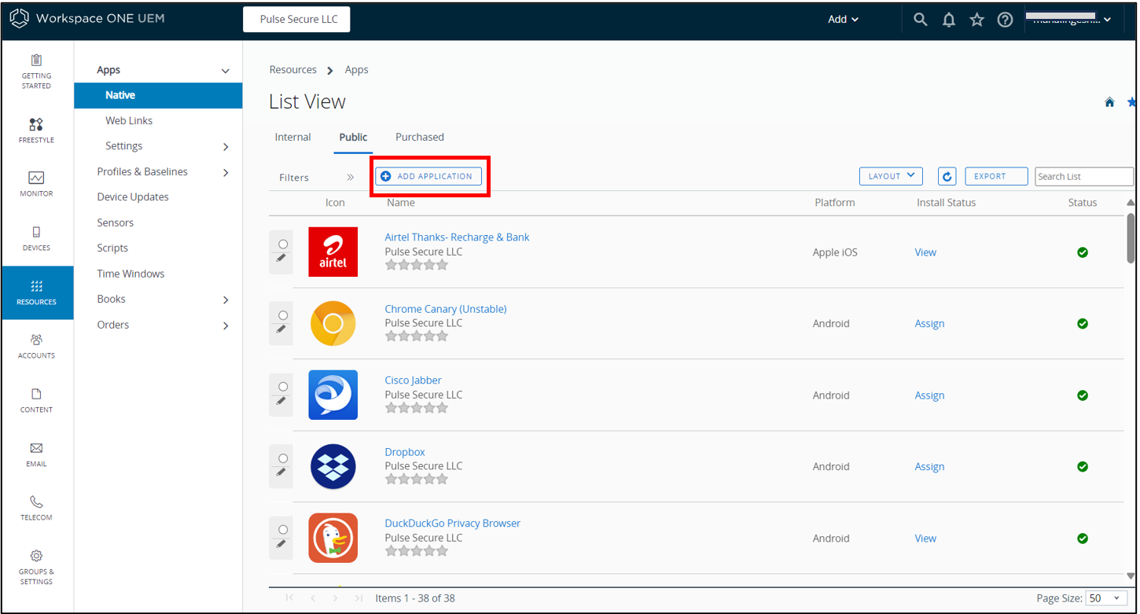The height and width of the screenshot is (614, 1140).
Task: Open the Layout dropdown
Action: point(890,176)
